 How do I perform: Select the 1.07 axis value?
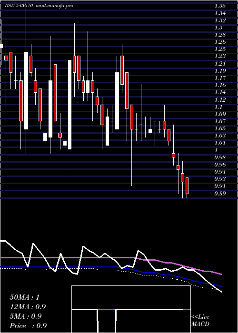click(220, 121)
